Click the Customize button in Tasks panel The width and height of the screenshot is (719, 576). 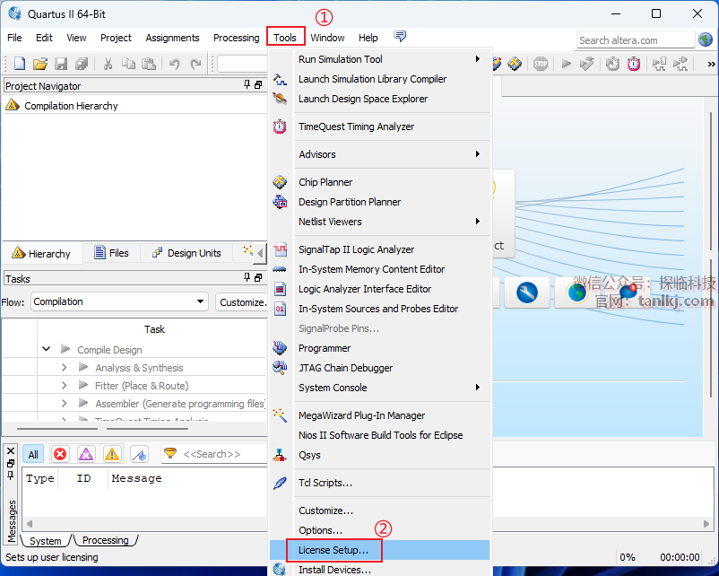242,302
